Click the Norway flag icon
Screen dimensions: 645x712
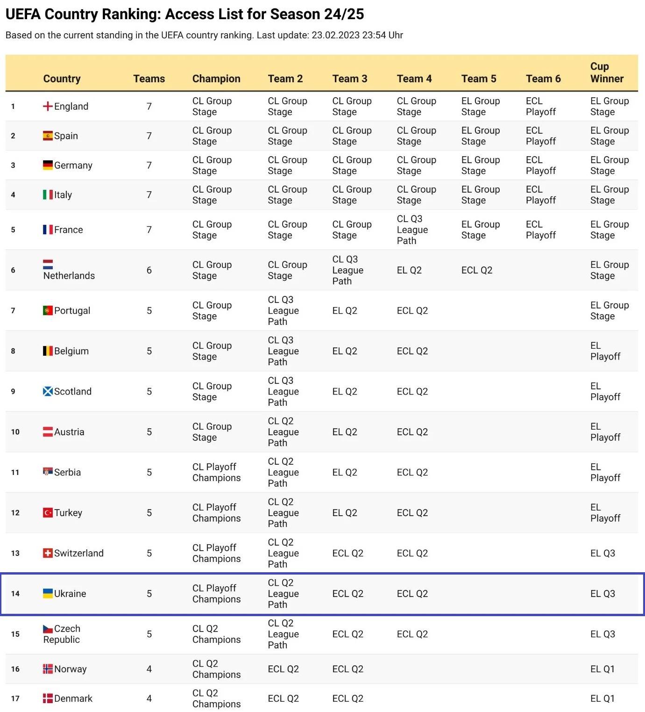point(48,669)
